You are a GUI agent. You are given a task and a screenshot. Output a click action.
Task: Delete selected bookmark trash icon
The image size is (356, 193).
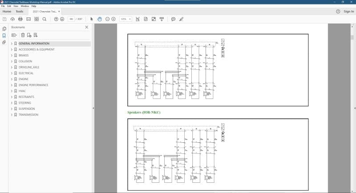[23, 35]
